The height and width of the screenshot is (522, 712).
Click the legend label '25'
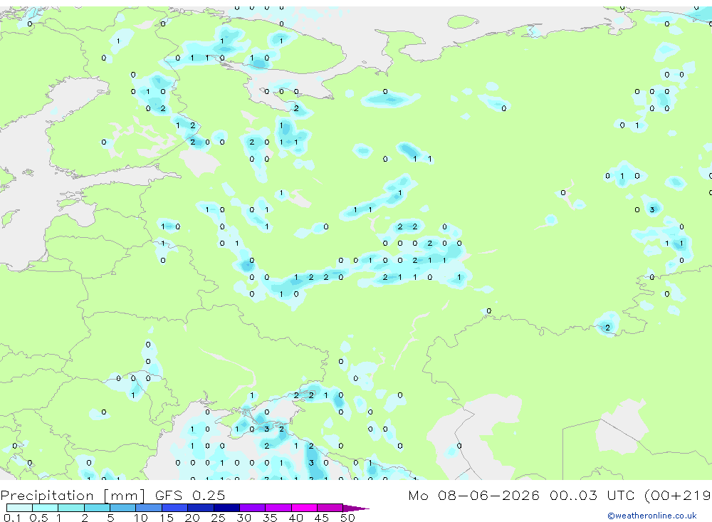(x=219, y=518)
